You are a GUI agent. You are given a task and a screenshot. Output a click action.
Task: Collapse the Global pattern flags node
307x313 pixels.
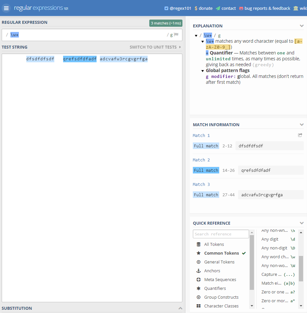click(203, 71)
